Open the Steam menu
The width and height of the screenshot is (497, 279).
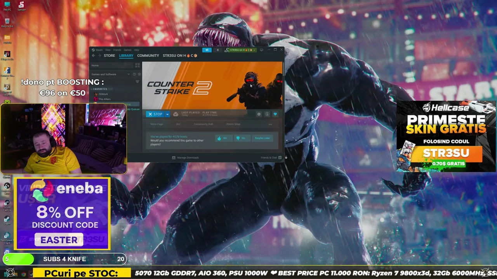pos(99,50)
